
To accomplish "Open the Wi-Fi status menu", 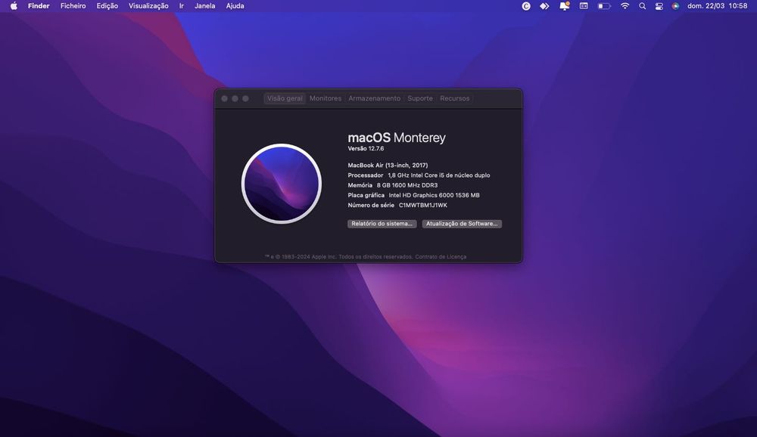I will (625, 6).
